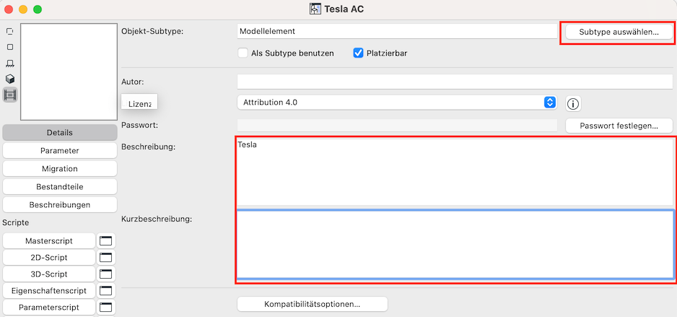677x317 pixels.
Task: Open Parameterscript in a separate window
Action: pos(106,308)
